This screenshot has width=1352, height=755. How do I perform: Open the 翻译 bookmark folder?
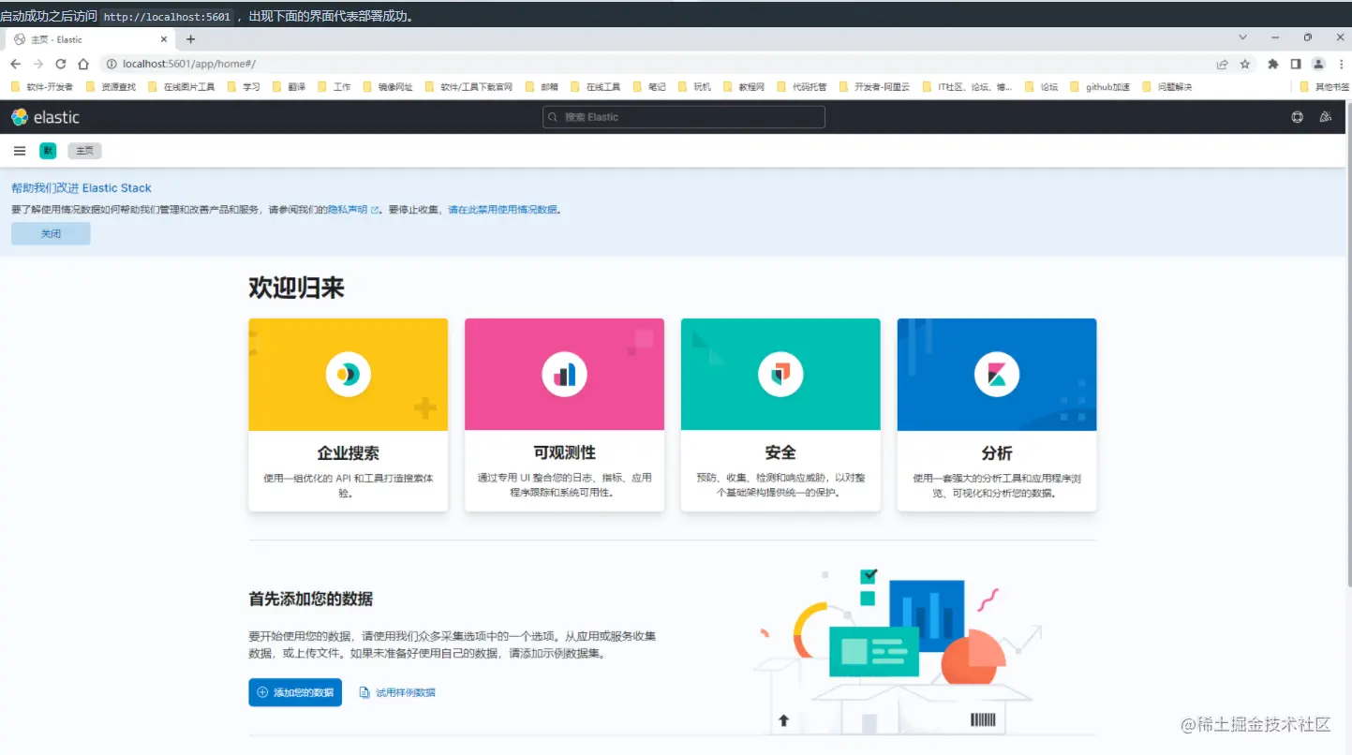tap(289, 87)
